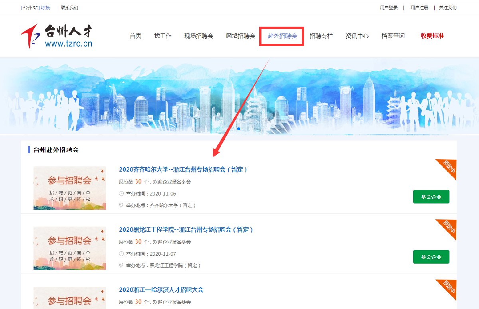
Task: Open the red 收费标准 link
Action: [x=432, y=36]
